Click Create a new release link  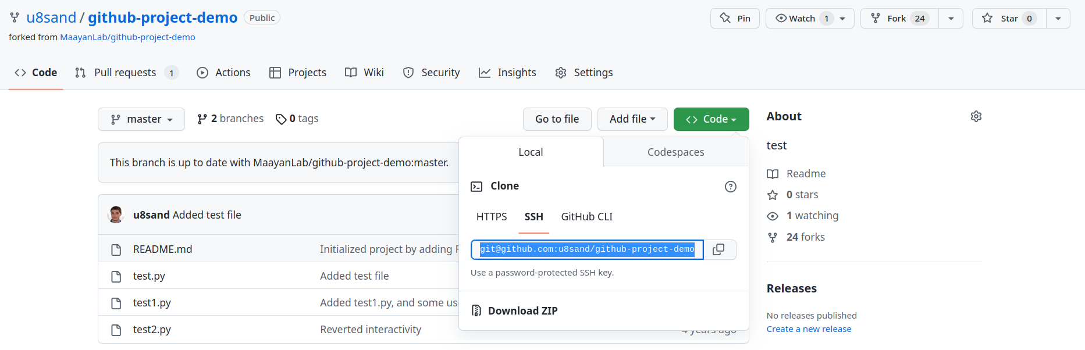809,329
